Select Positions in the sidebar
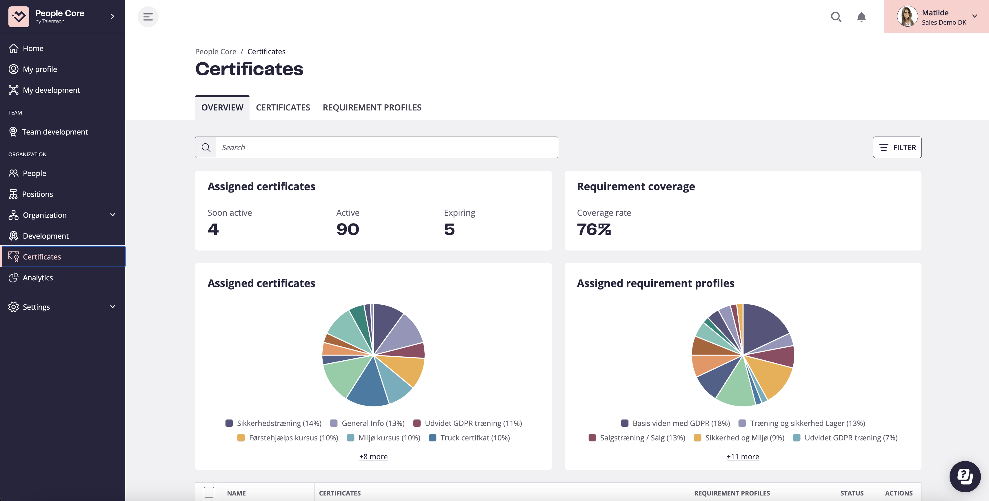The height and width of the screenshot is (501, 989). (38, 194)
